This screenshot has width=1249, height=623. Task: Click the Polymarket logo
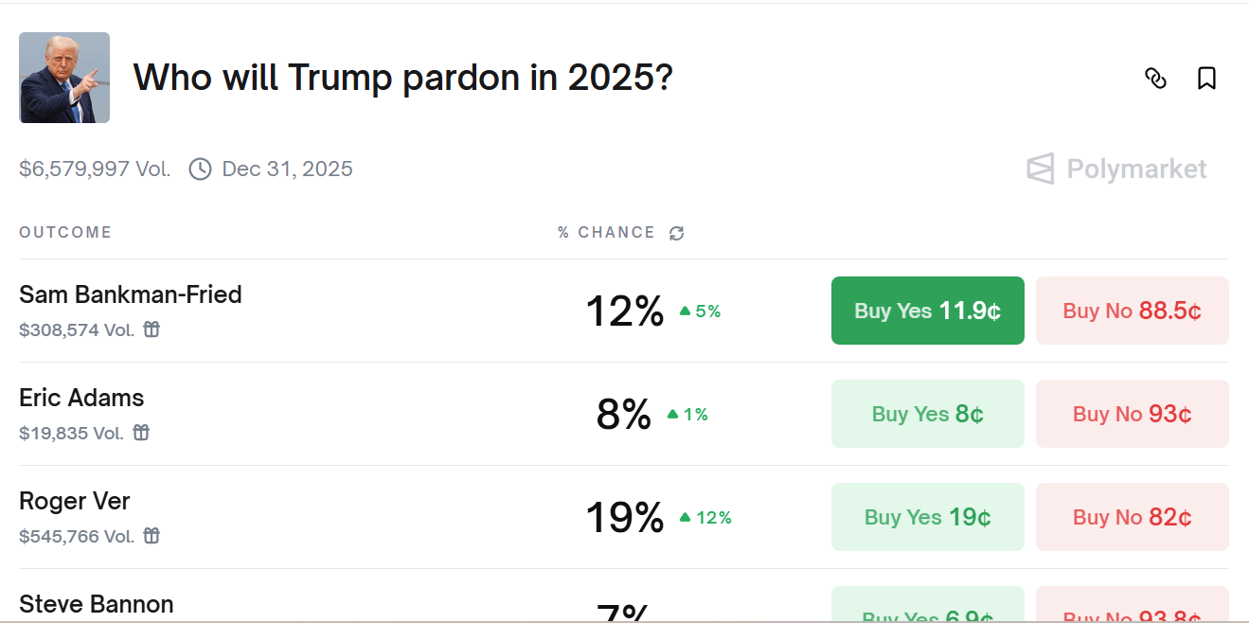(x=1117, y=169)
